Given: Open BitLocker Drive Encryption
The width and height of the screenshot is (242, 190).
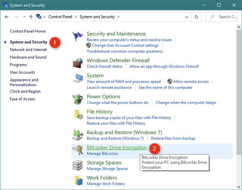Looking at the screenshot, I should 117,148.
